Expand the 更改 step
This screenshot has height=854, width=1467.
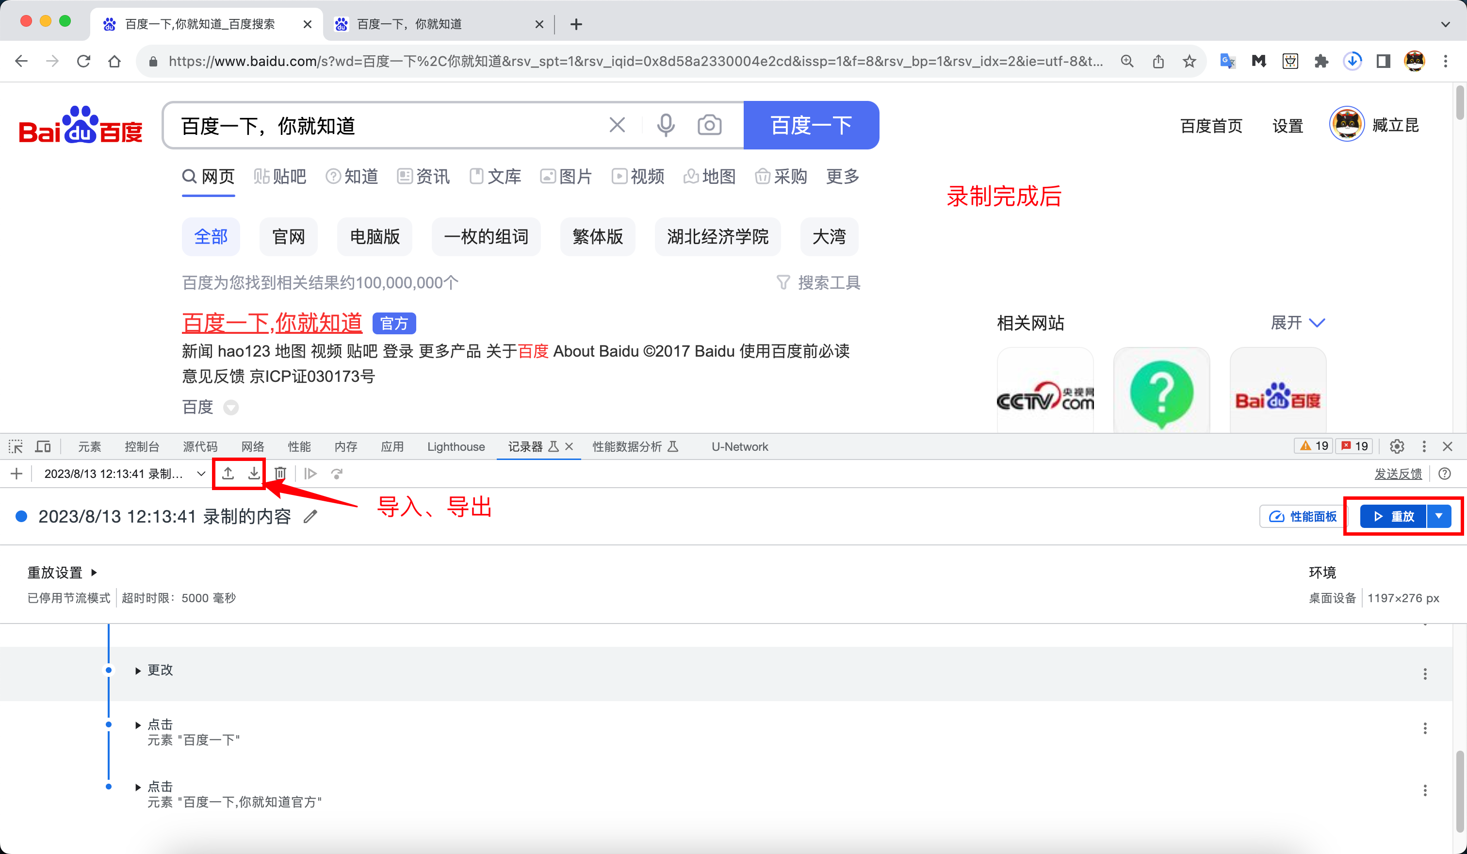(138, 671)
